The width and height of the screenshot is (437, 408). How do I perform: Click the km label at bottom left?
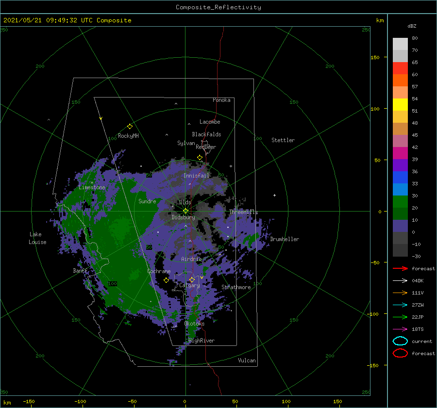click(7, 403)
